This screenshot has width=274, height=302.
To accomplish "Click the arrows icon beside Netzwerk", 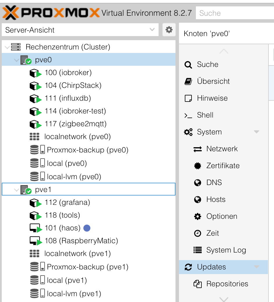I will (198, 149).
